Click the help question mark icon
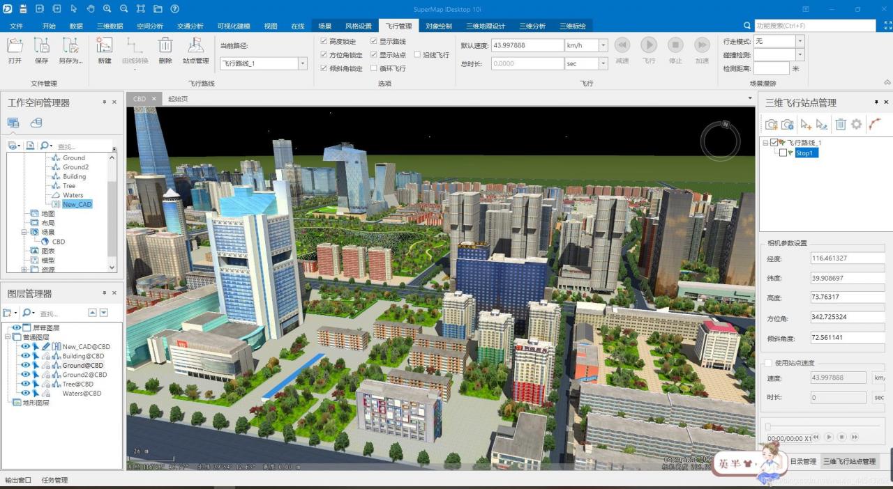The height and width of the screenshot is (489, 893). [x=174, y=9]
